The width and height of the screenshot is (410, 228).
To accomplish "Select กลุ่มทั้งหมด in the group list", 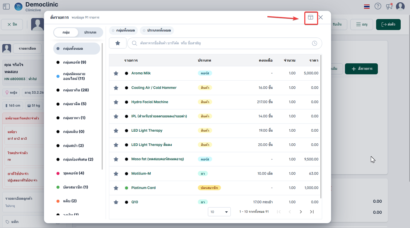I will tap(77, 48).
